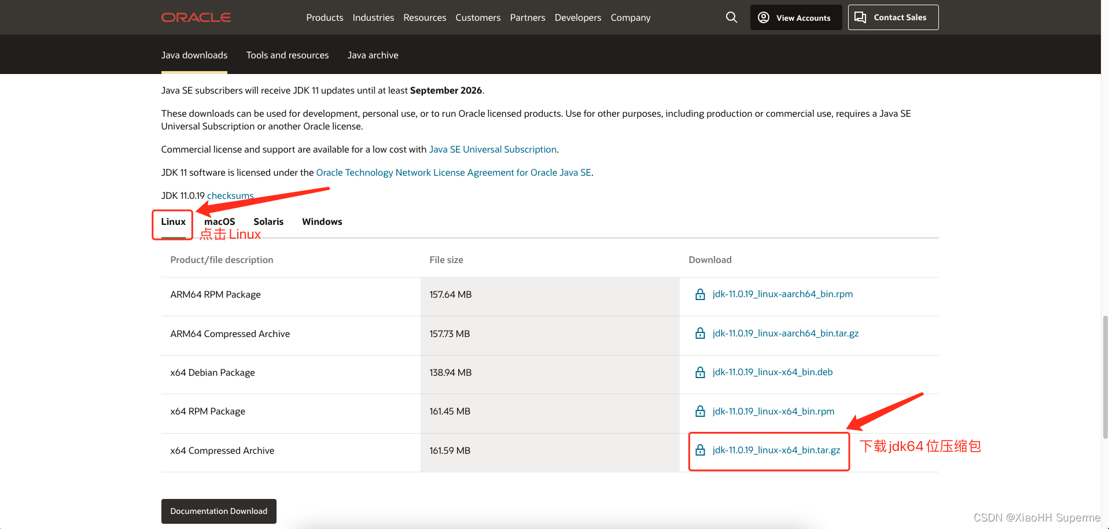The image size is (1109, 529).
Task: Open Java SE Universal Subscription link
Action: click(x=493, y=149)
